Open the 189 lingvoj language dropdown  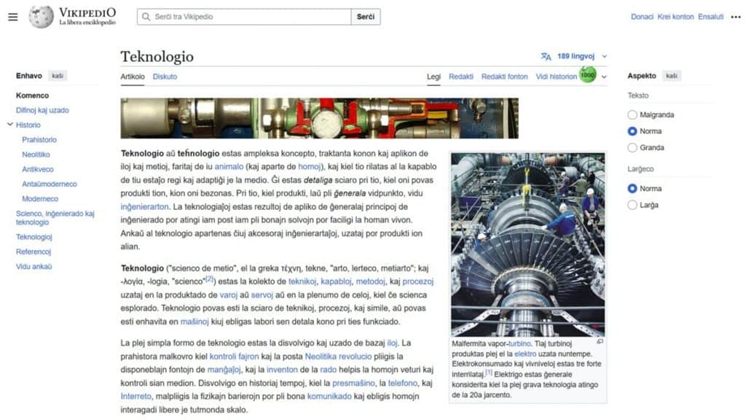click(x=575, y=55)
